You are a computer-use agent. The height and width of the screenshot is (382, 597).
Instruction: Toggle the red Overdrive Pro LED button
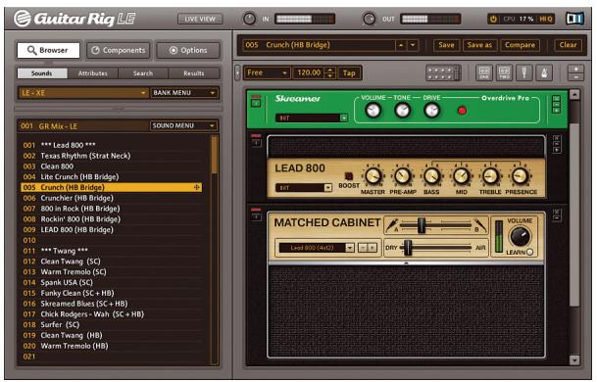pyautogui.click(x=462, y=111)
